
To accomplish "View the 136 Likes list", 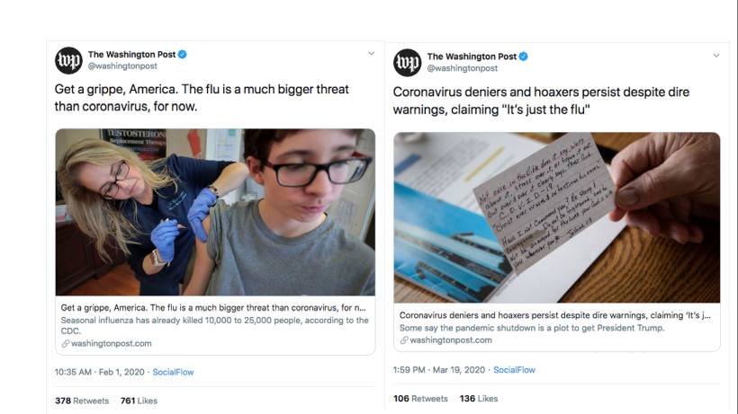I will click(479, 399).
